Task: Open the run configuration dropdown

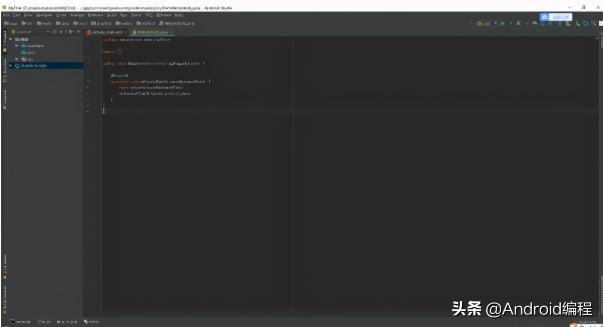Action: click(x=487, y=23)
